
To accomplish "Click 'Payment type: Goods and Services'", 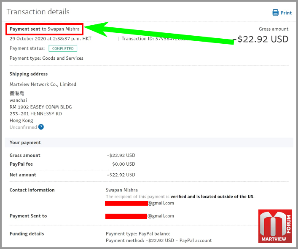I will 46,58.
